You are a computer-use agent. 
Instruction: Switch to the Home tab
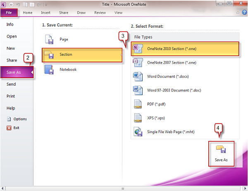click(28, 13)
